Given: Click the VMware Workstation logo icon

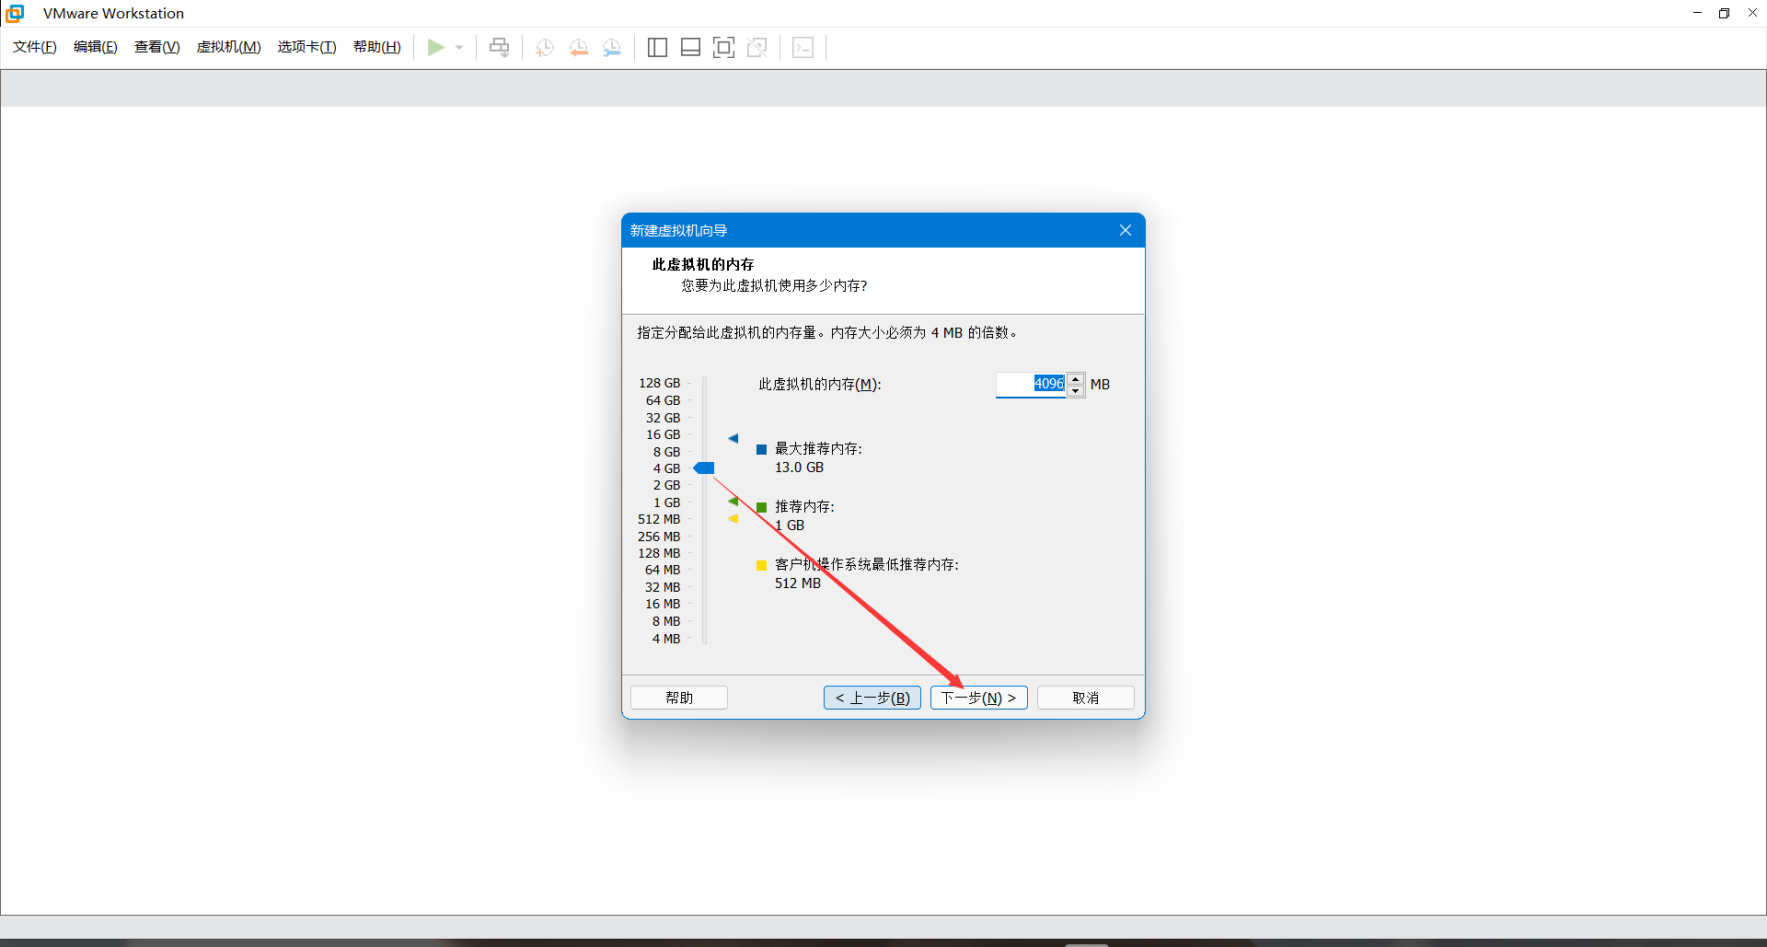Looking at the screenshot, I should click(x=15, y=13).
